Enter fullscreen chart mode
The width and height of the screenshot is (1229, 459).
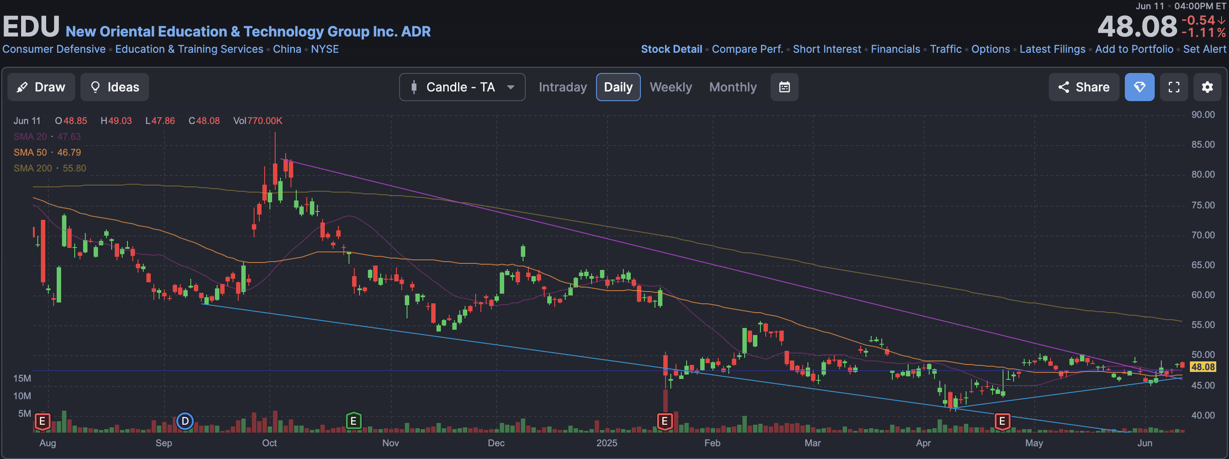click(1174, 87)
